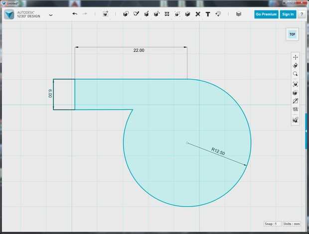The width and height of the screenshot is (309, 234).
Task: Open the Pattern tools menu
Action: point(167,14)
